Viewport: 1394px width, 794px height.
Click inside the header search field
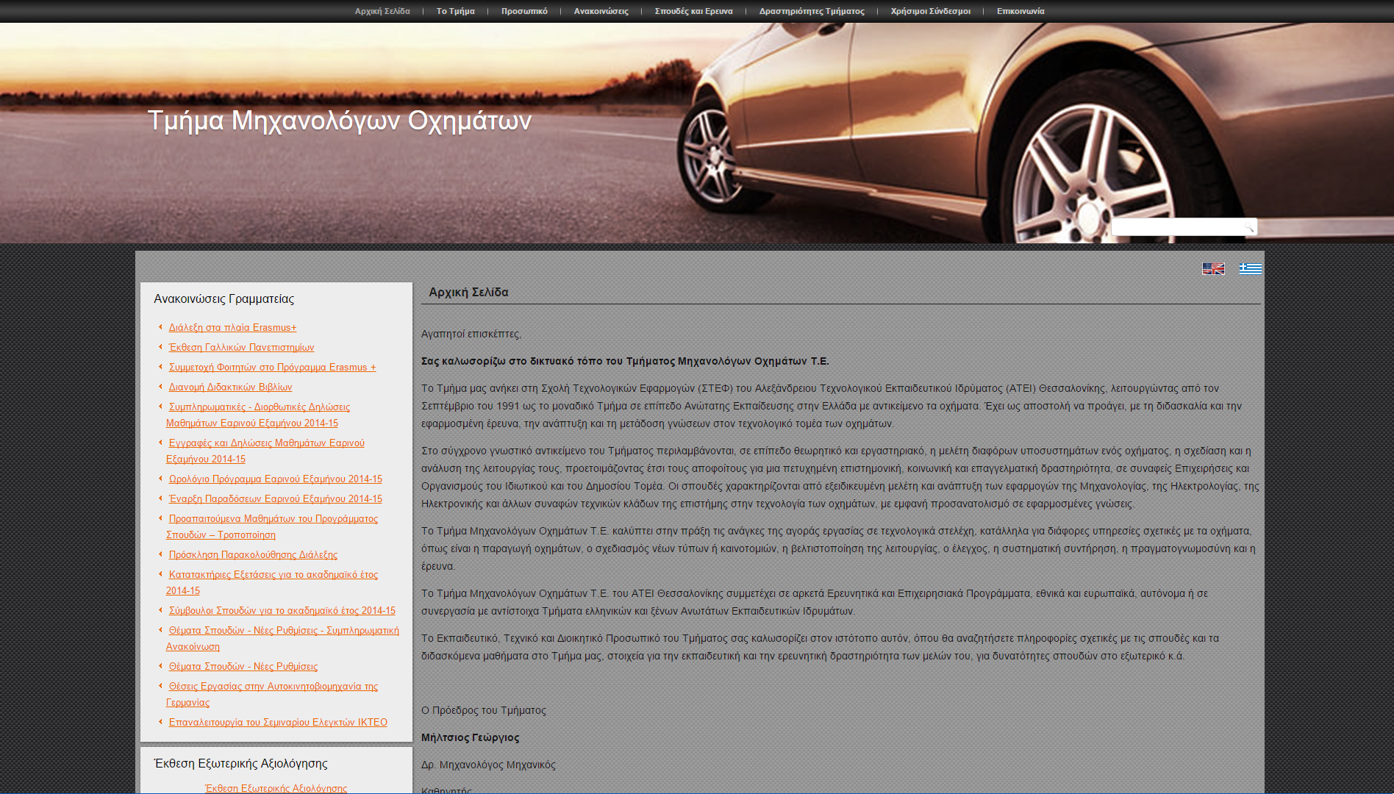(x=1175, y=227)
